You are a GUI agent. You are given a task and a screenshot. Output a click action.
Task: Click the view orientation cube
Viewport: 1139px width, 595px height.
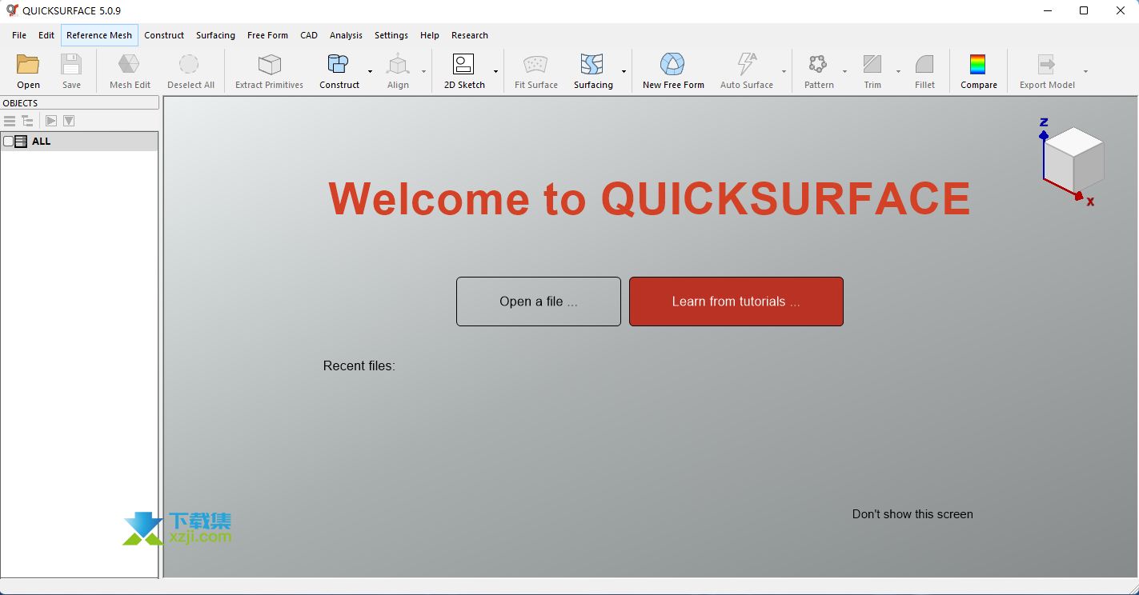coord(1074,158)
